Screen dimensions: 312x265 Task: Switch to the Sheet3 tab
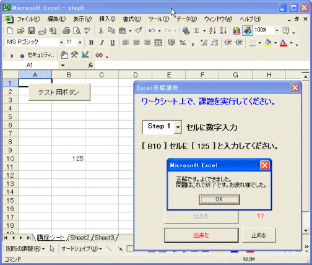click(105, 238)
